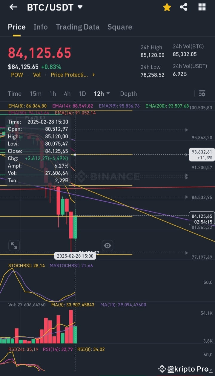Expand tags with the chevron arrow
The image size is (215, 376).
93,75
